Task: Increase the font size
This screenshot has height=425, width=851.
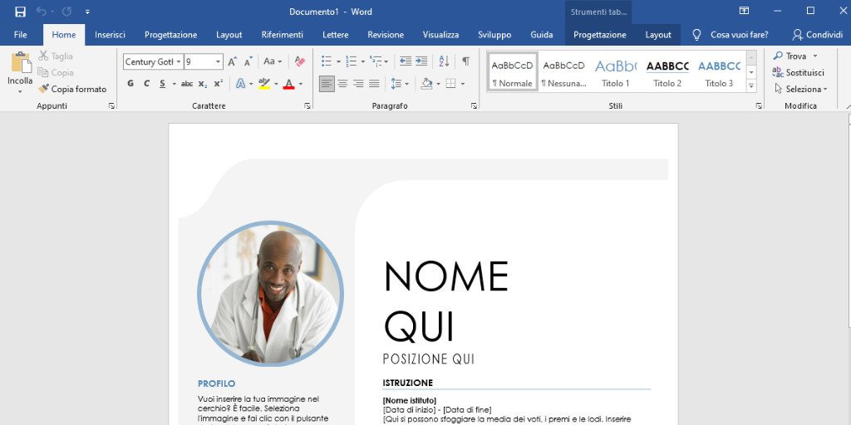Action: tap(233, 61)
